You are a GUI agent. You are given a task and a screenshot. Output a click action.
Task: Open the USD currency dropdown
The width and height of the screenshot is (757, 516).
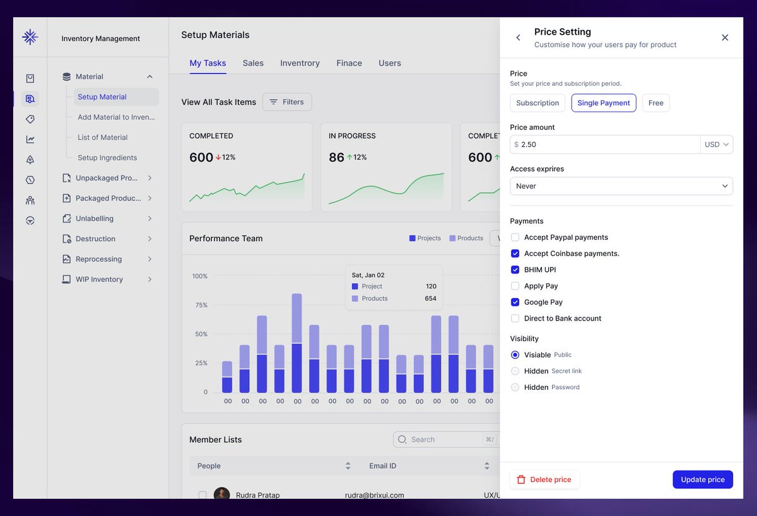click(717, 144)
